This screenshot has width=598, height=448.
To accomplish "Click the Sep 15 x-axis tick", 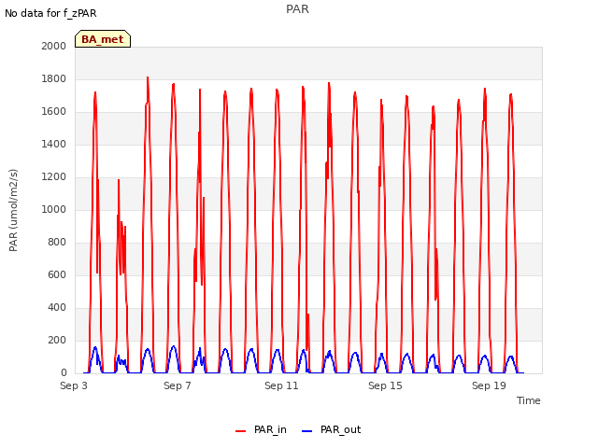I will 385,385.
